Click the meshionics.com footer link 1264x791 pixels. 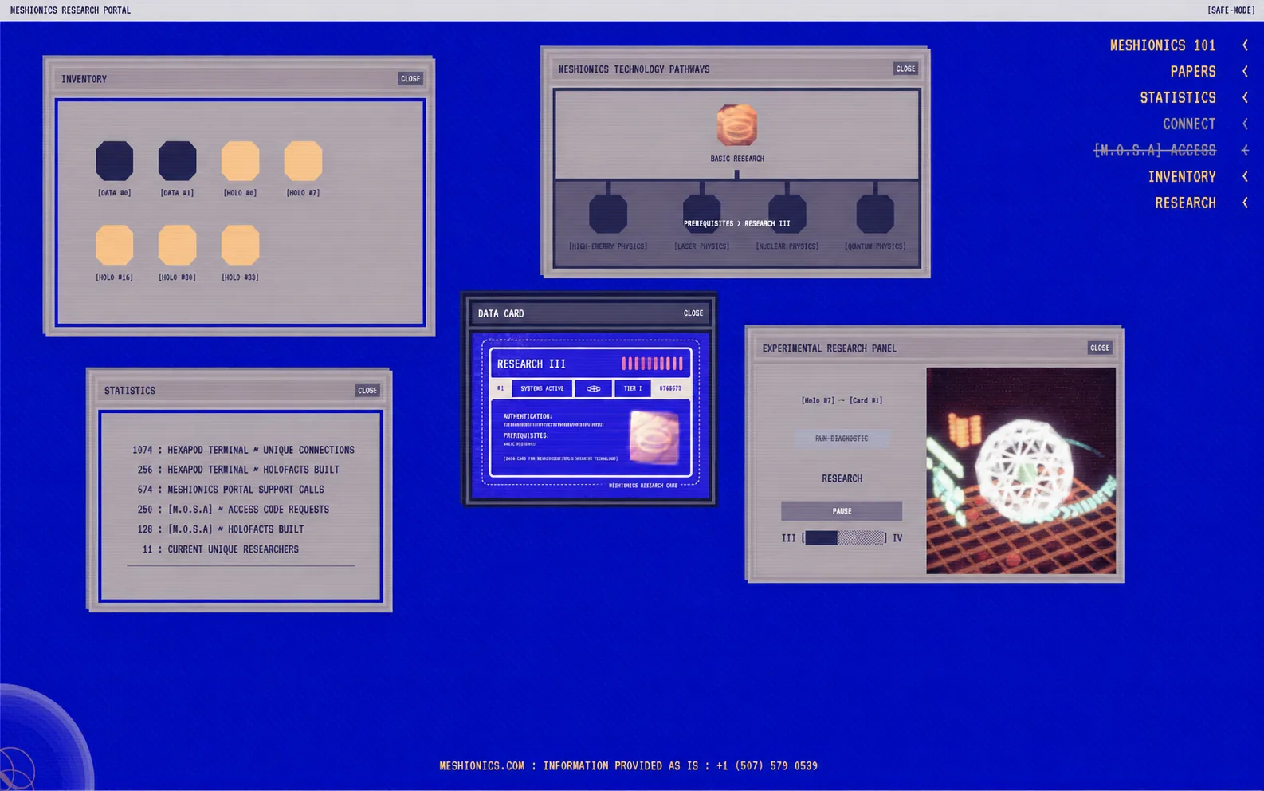tap(482, 765)
